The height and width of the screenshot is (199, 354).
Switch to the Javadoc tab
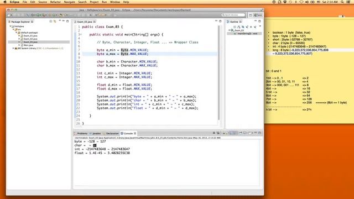95,133
